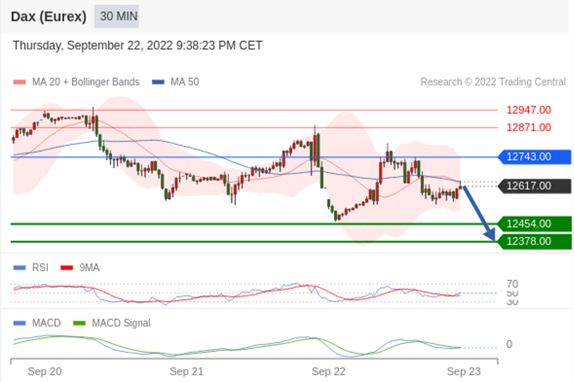The image size is (574, 382).
Task: Click the 12743.00 pivot price tag
Action: pos(535,157)
